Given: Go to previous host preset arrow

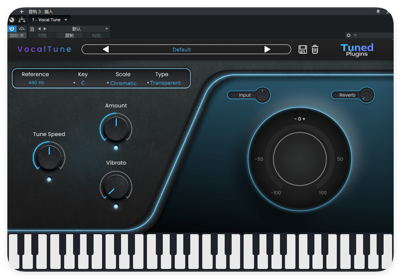Looking at the screenshot, I should click(x=39, y=29).
